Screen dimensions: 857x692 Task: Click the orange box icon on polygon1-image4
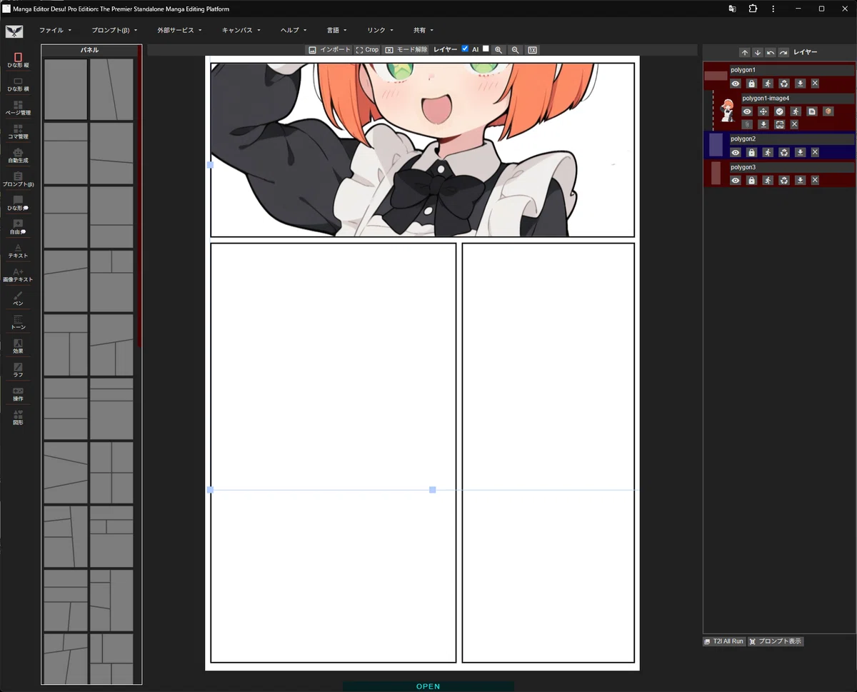pos(828,111)
